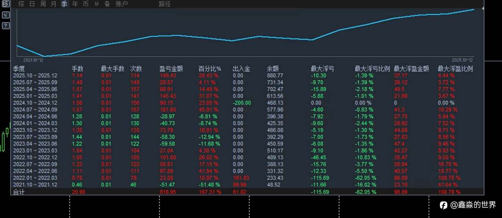Click the total percentage 167.31 % value
Screen dimensions: 502x218
[210, 192]
